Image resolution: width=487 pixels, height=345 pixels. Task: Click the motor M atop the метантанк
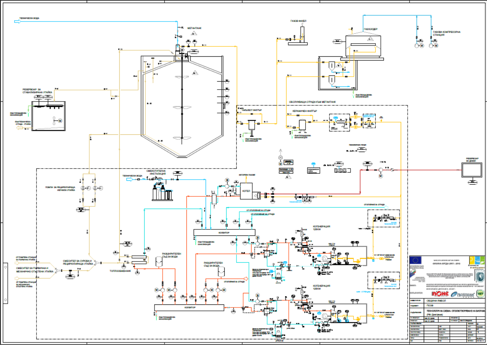182,50
